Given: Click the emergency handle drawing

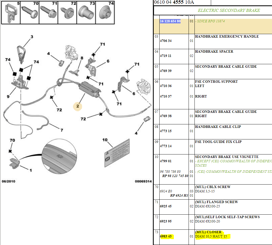Looking at the screenshot, I should (x=21, y=55).
